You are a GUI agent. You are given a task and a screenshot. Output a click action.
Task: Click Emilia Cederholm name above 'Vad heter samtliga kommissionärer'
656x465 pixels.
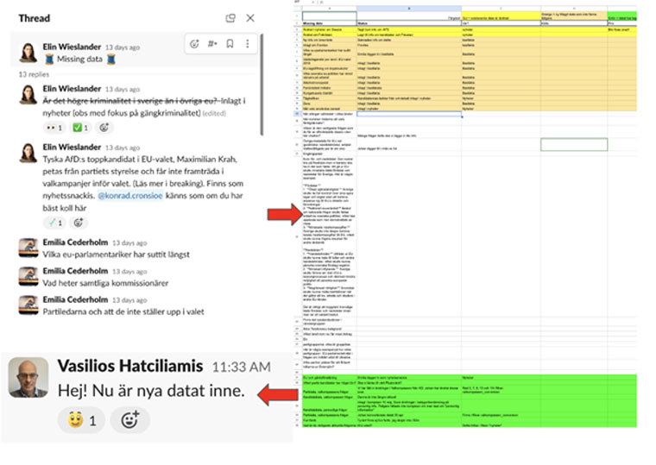click(x=75, y=271)
